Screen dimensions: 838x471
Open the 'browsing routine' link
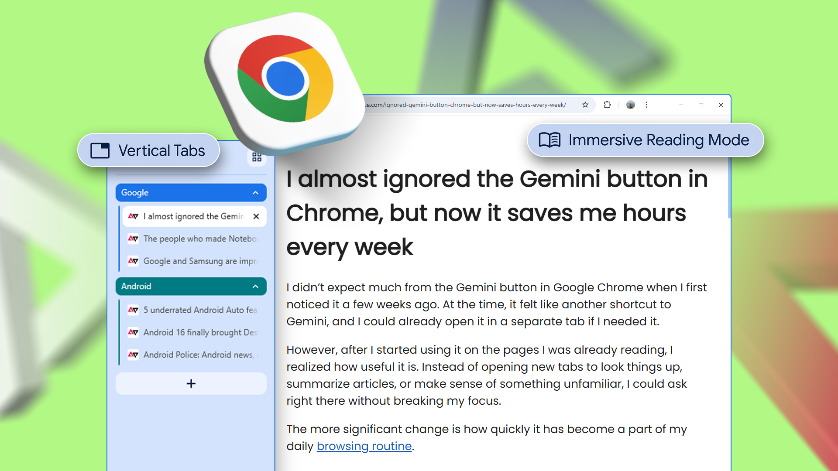[364, 446]
